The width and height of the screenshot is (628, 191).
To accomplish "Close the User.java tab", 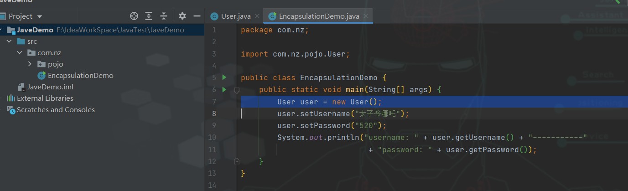I will 257,16.
